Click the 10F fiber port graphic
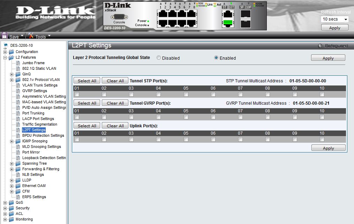Viewport: 354px width, 224px height. pos(246,23)
